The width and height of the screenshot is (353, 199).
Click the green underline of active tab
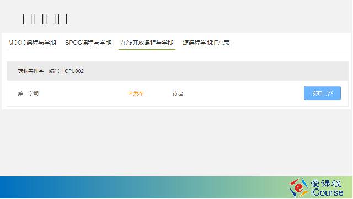[x=147, y=49]
